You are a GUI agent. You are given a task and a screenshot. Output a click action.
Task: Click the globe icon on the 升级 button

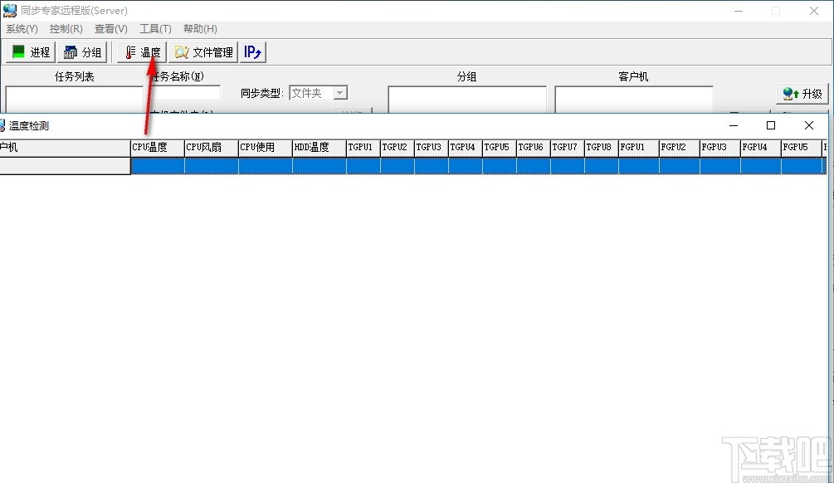pos(787,94)
